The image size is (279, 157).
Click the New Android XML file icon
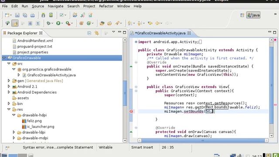pyautogui.click(x=90, y=15)
